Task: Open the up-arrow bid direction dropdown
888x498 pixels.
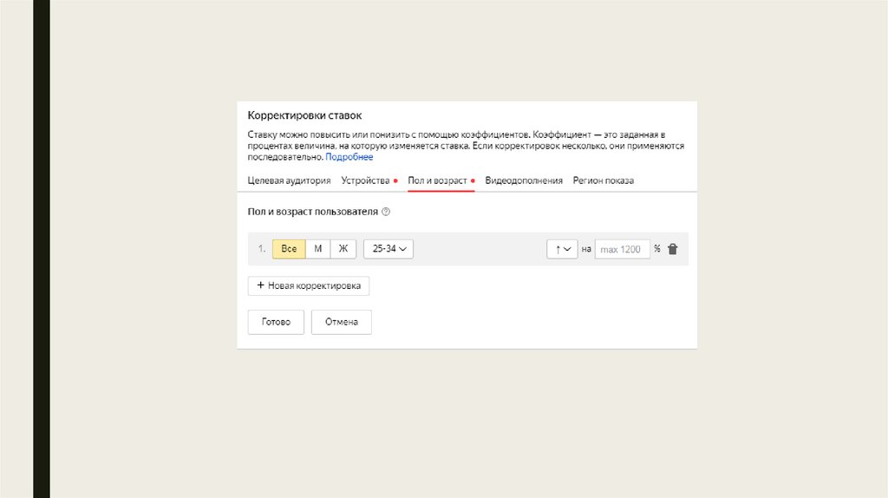Action: coord(562,249)
